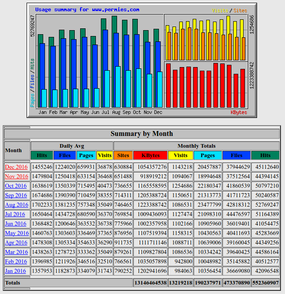Click the orange Sites column header
This screenshot has height=294, width=285.
pos(123,155)
